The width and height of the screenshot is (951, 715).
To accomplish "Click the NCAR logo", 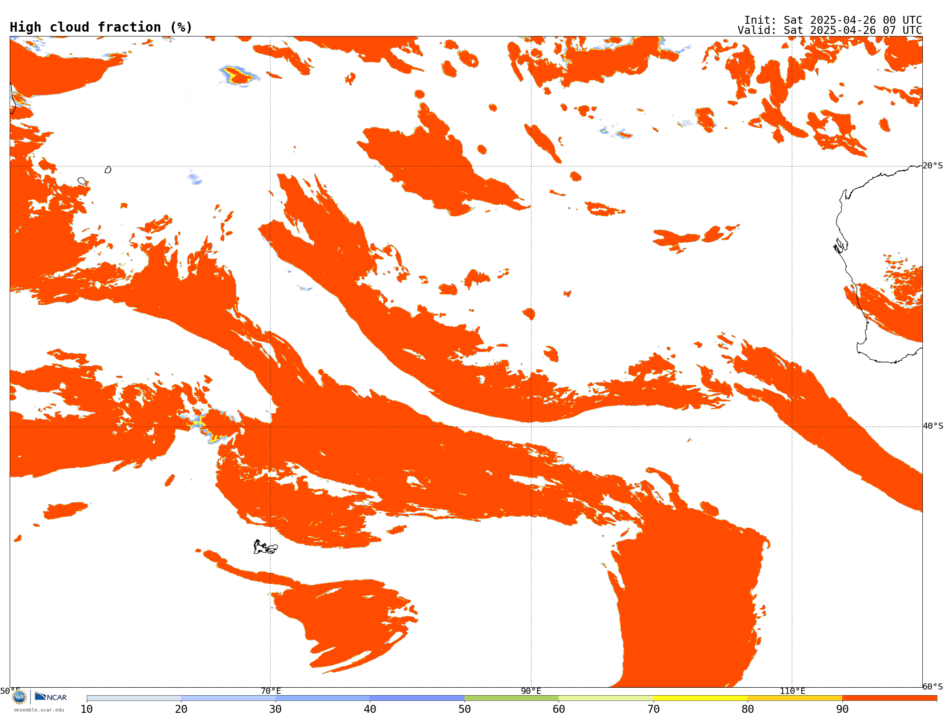I will [51, 697].
